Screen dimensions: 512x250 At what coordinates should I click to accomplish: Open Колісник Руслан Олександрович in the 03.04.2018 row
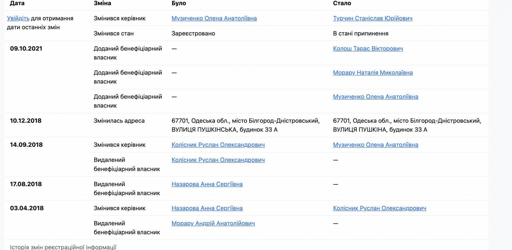pyautogui.click(x=379, y=208)
